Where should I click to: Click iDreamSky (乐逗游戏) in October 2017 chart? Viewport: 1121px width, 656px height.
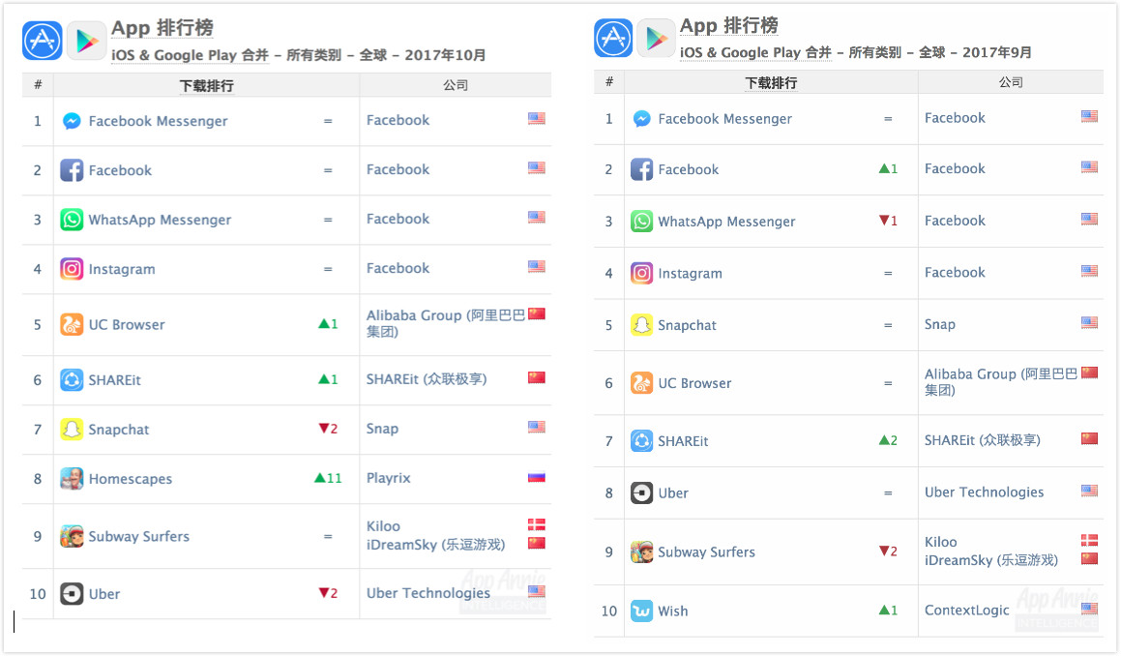click(x=435, y=545)
